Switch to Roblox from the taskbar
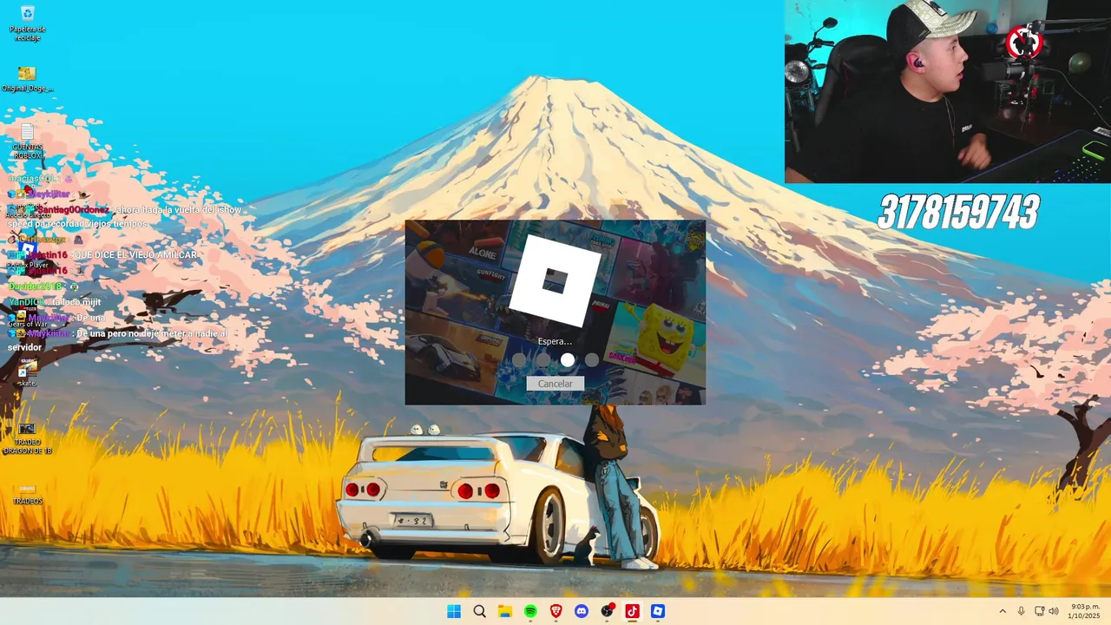The height and width of the screenshot is (625, 1111). pyautogui.click(x=658, y=611)
